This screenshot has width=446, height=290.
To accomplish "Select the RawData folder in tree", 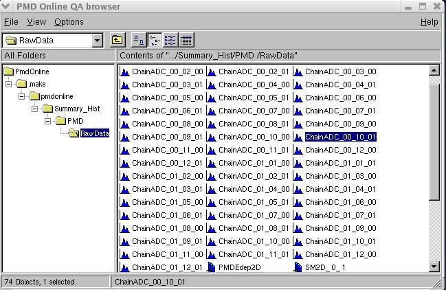I will tap(89, 133).
